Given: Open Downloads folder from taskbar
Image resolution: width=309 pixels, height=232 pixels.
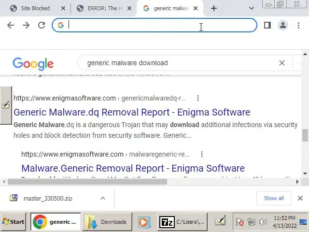Looking at the screenshot, I should (x=107, y=222).
